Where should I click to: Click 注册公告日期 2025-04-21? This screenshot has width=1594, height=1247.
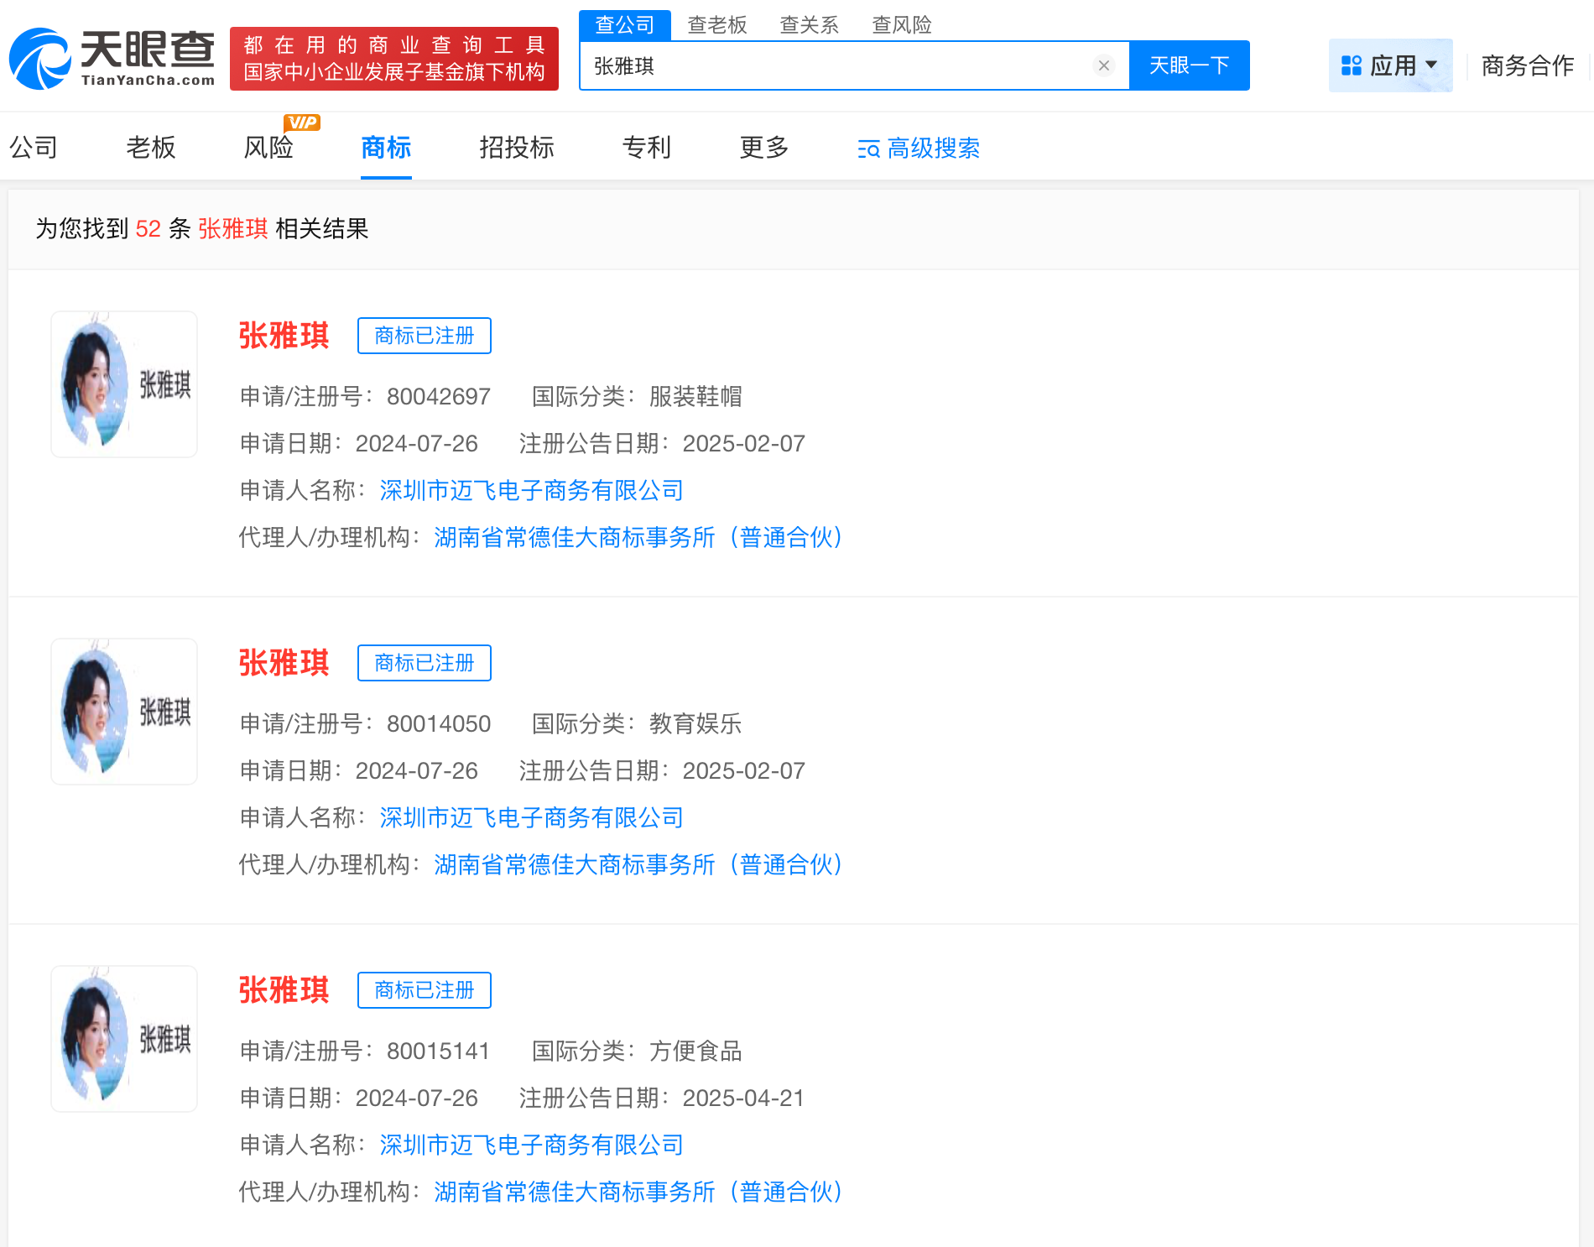[744, 1098]
